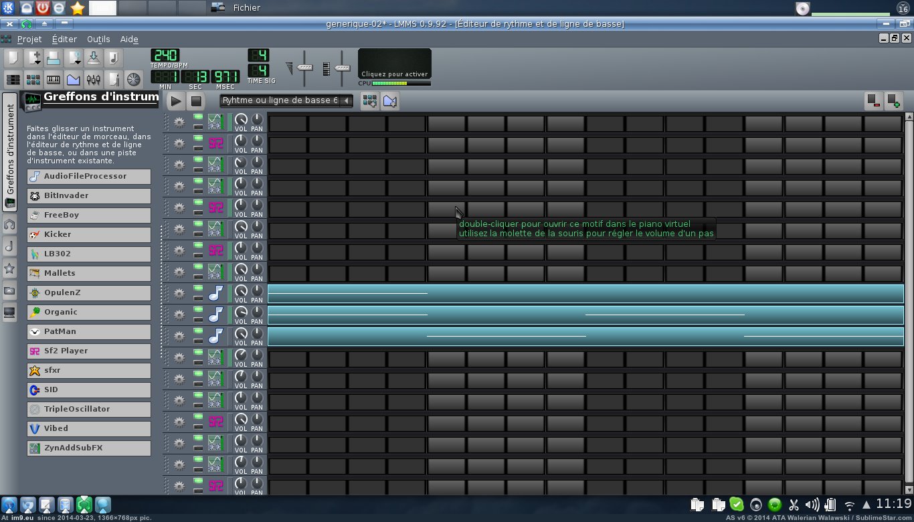Open the Automation Editor window

pyautogui.click(x=74, y=80)
